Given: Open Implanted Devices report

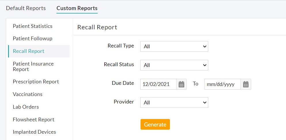Looking at the screenshot, I should 34,132.
